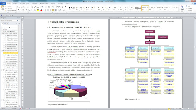Switch to browse pages view in Navigation pane

[5, 24]
